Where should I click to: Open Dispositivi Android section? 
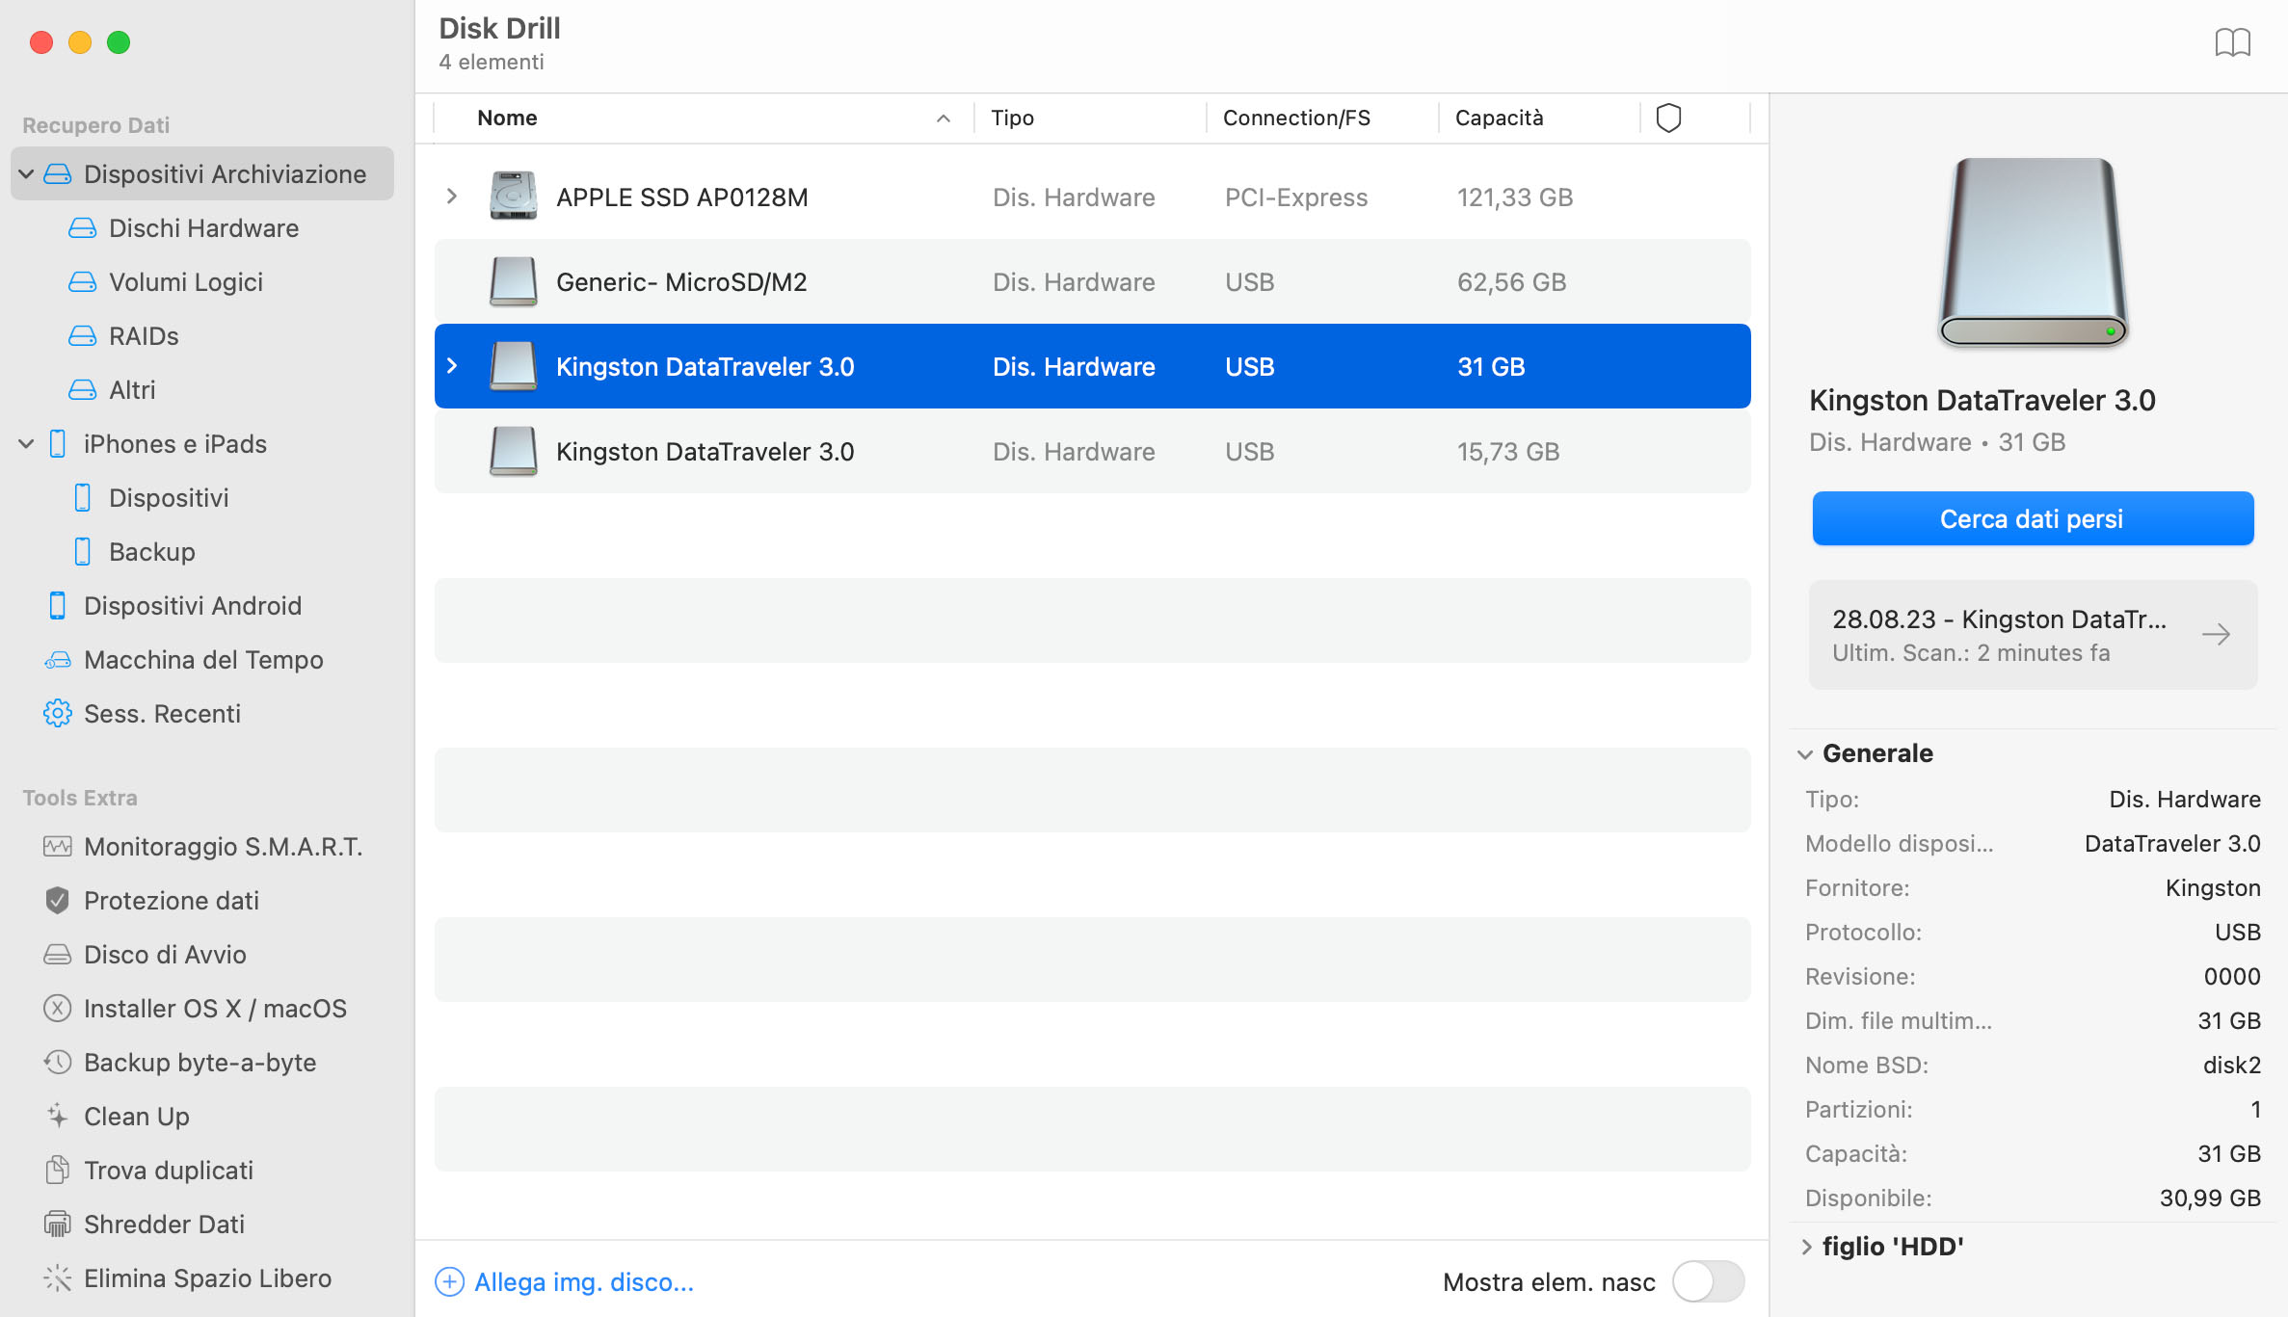[x=192, y=605]
